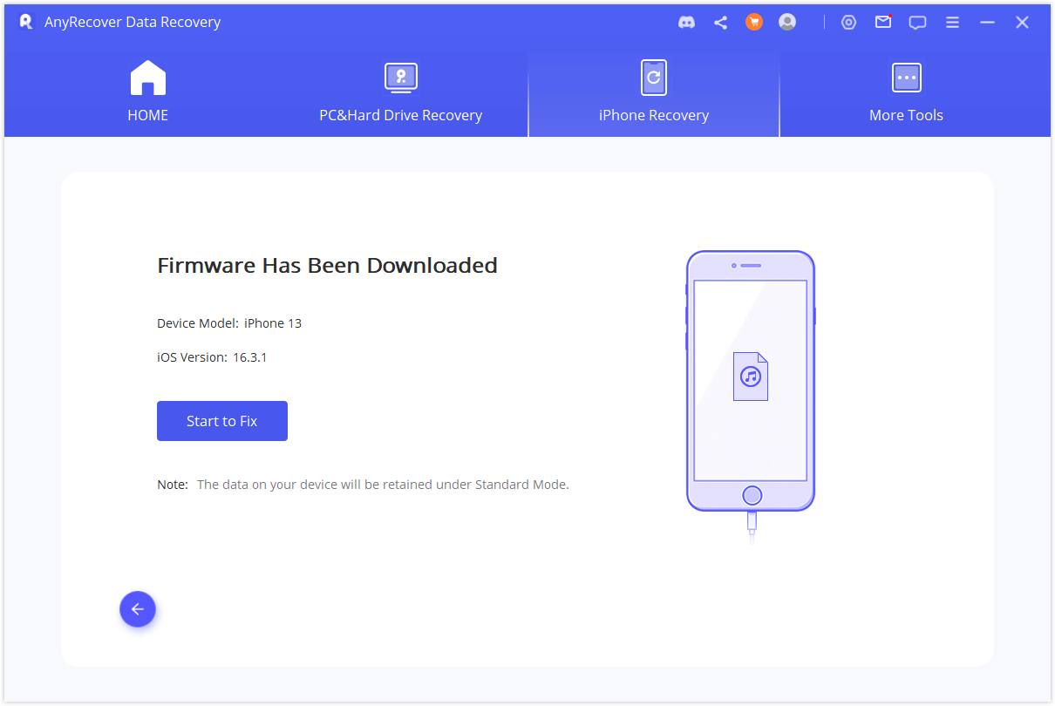Click the AnyRecover logo icon
The image size is (1055, 706).
click(x=26, y=22)
